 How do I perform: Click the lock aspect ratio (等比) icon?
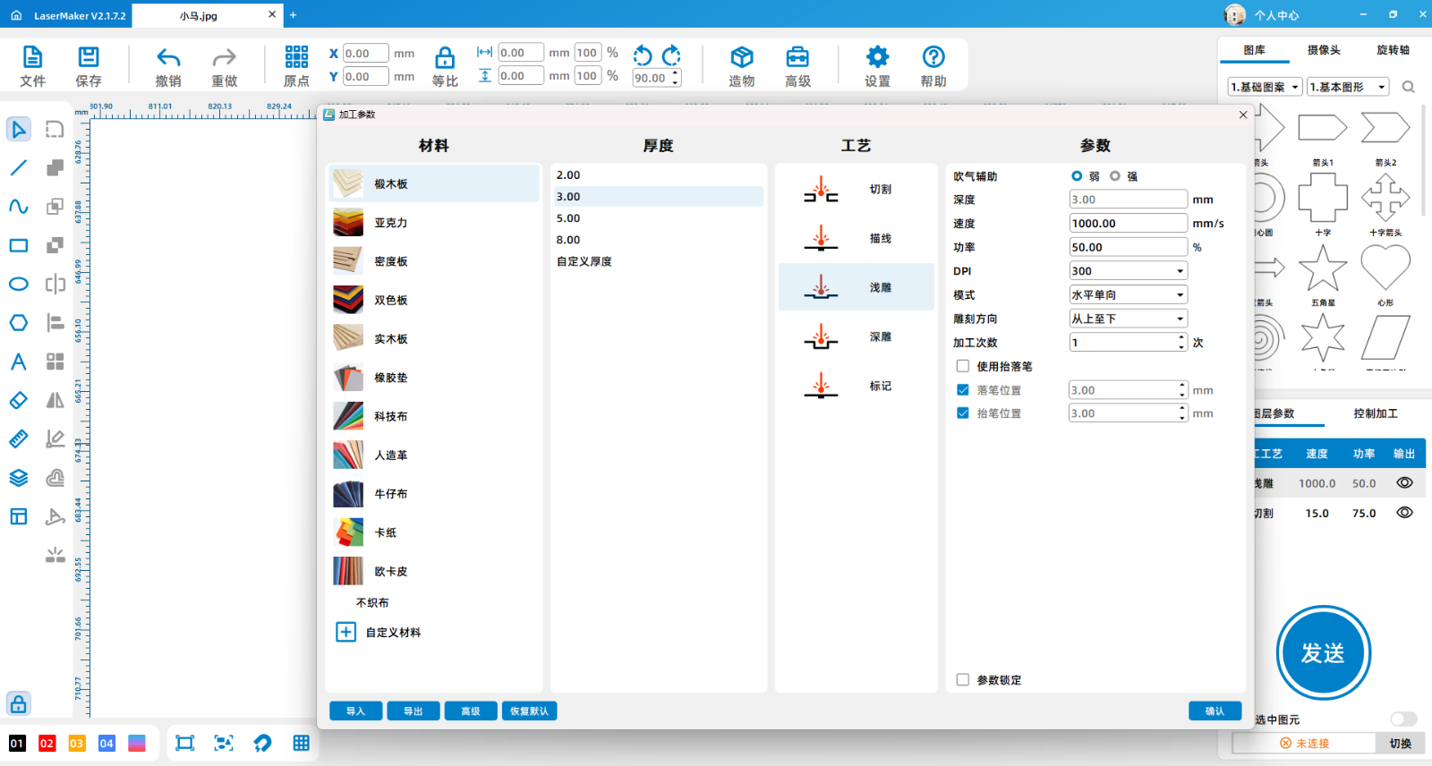click(x=445, y=58)
